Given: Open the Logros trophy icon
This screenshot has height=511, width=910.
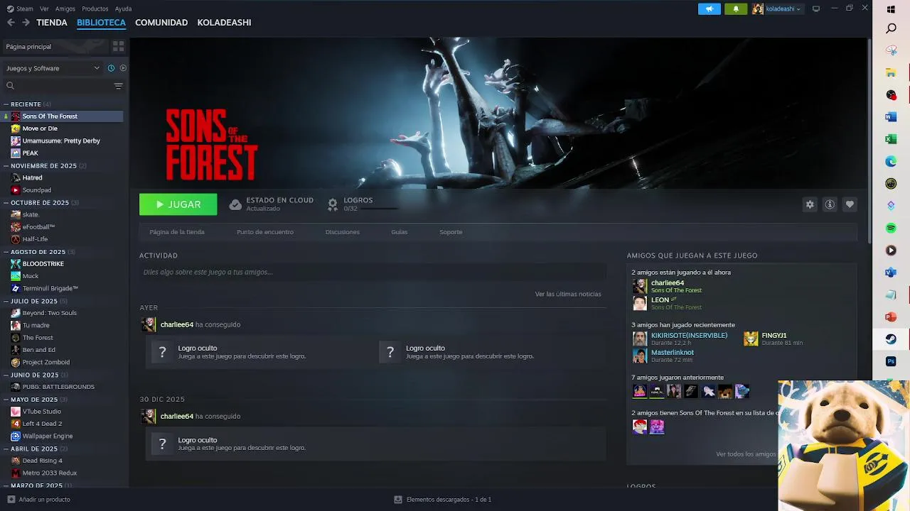Looking at the screenshot, I should (332, 204).
